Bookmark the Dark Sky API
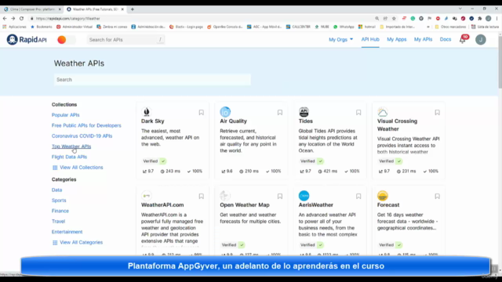 (x=201, y=113)
